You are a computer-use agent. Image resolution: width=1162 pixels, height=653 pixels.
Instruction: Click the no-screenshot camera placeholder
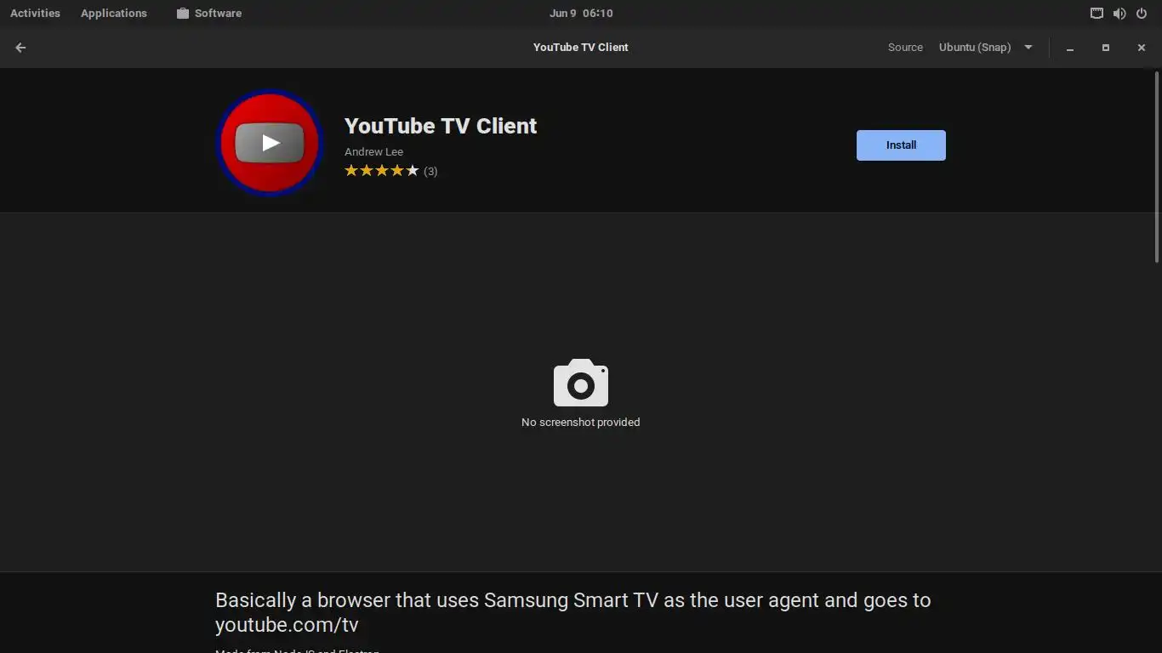click(x=581, y=383)
